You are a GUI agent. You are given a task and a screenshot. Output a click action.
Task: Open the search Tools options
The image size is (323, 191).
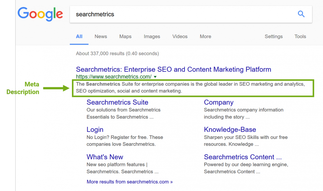click(x=300, y=36)
